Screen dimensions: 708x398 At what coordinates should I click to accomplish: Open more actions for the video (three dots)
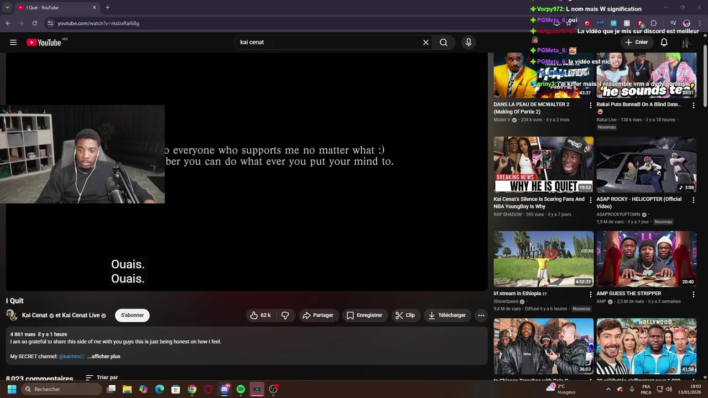coord(481,315)
